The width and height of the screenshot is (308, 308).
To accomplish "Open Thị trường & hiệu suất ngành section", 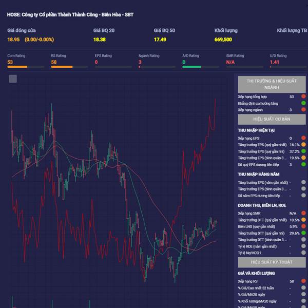I will click(x=272, y=84).
